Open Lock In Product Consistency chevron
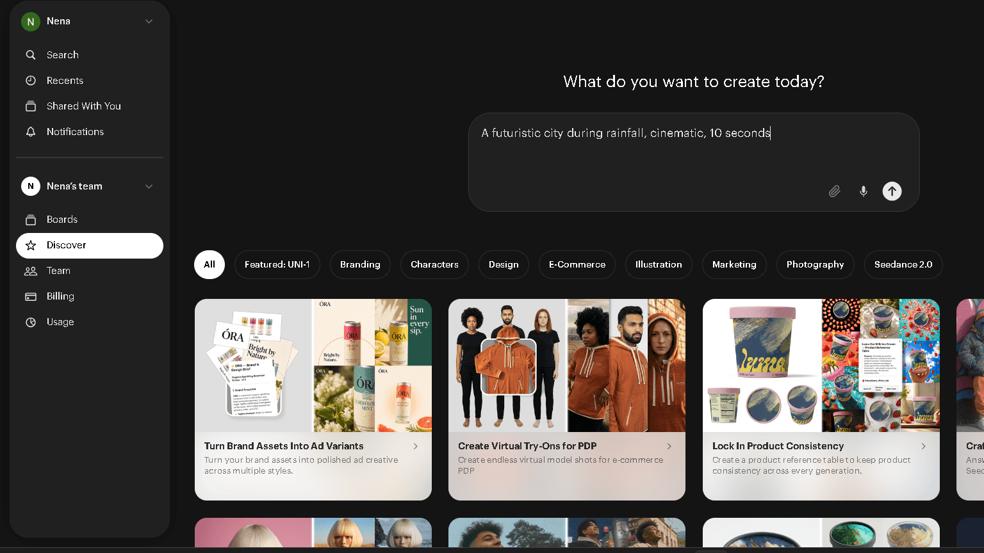 923,446
